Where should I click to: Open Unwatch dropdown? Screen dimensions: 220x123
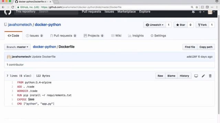(x=154, y=25)
